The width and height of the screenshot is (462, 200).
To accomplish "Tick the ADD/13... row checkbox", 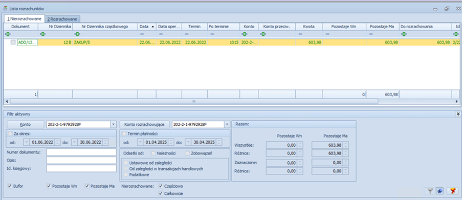I will click(13, 42).
